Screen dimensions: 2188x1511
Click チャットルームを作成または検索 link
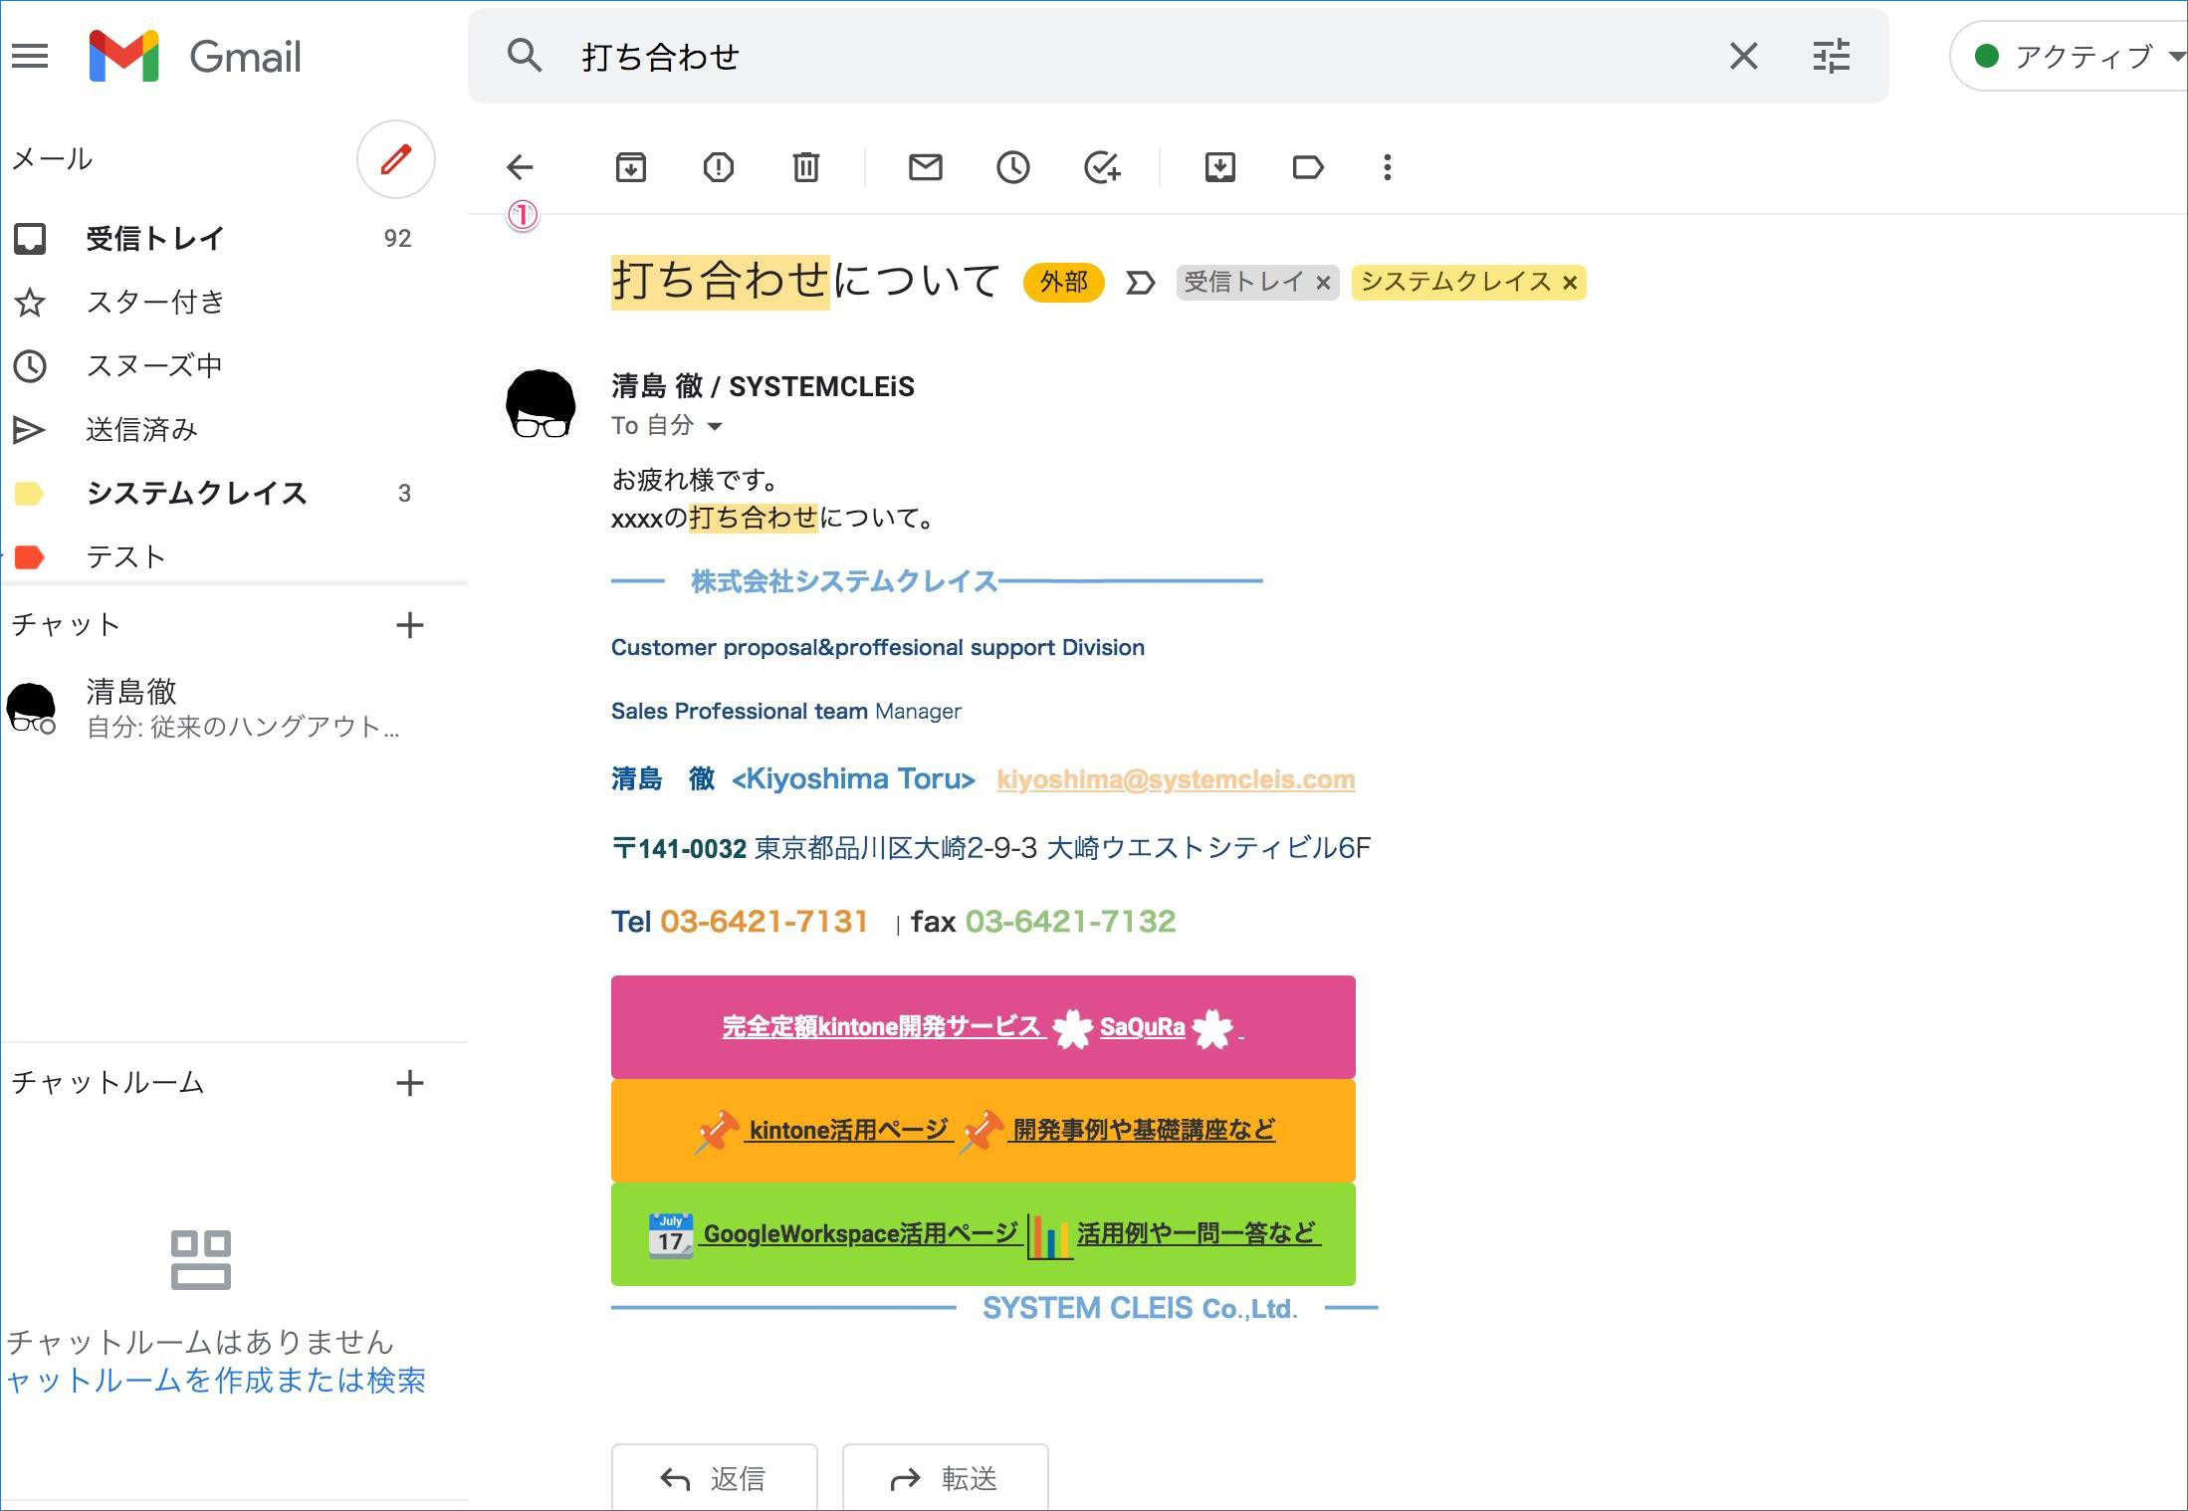216,1380
